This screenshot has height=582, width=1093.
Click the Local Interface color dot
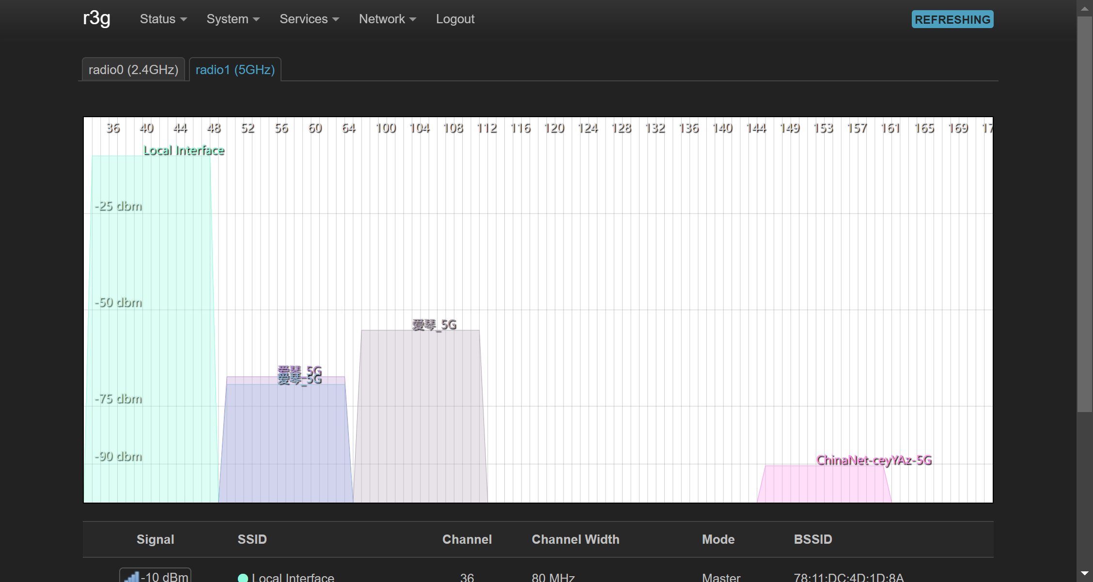tap(243, 577)
